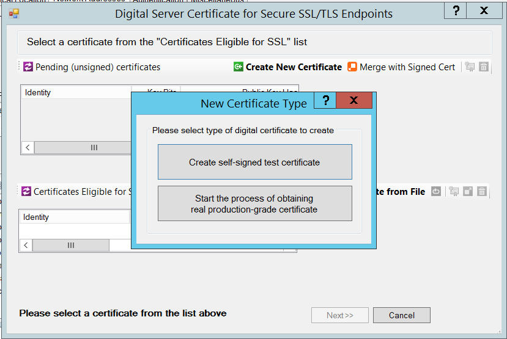This screenshot has height=339, width=507.
Task: Click 'Please select type of digital certificate' label
Action: tap(243, 130)
